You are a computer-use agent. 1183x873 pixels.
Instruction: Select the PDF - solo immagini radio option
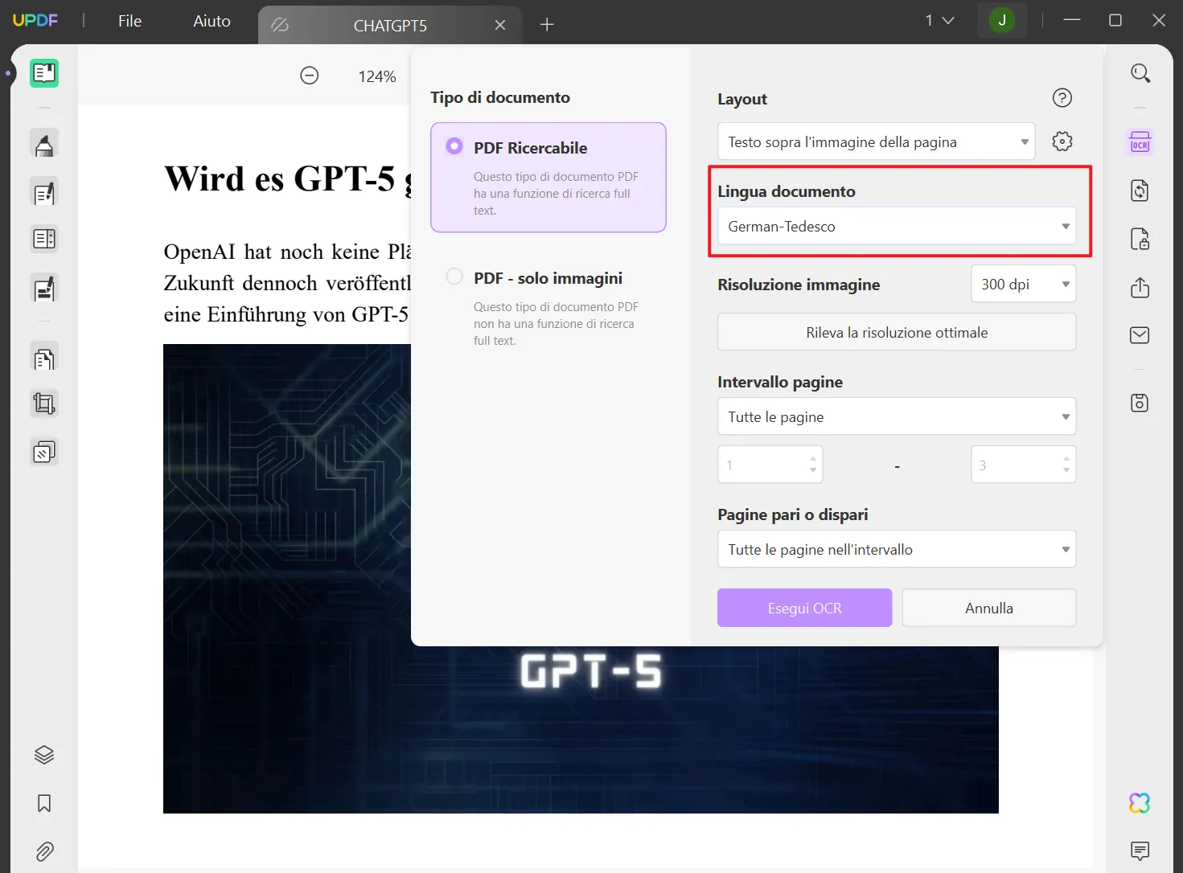[x=454, y=277]
